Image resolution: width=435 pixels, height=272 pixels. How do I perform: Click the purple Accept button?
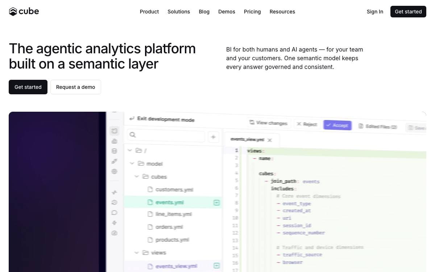click(x=337, y=125)
